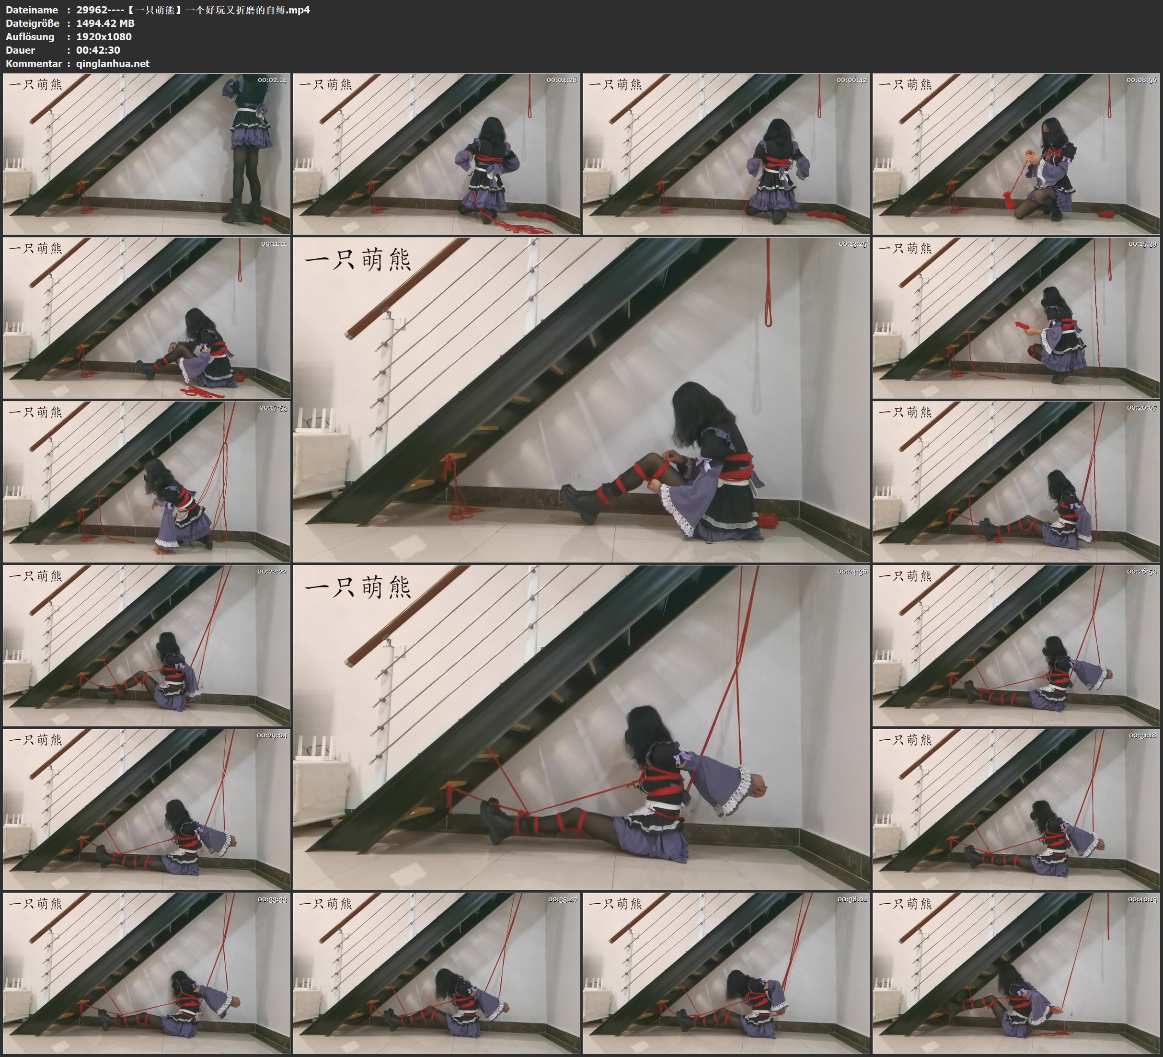Click the thumbnail at 00:20:07
1163x1057 pixels.
point(1016,482)
